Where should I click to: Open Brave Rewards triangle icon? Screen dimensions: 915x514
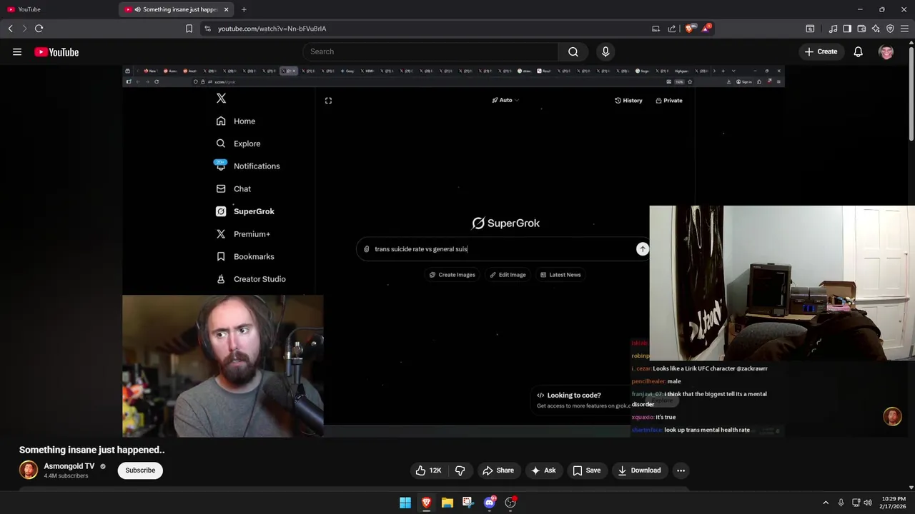tap(707, 29)
